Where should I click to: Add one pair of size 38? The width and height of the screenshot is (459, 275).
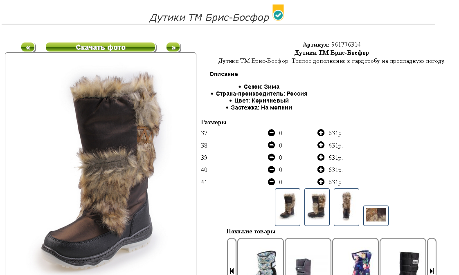tap(321, 145)
